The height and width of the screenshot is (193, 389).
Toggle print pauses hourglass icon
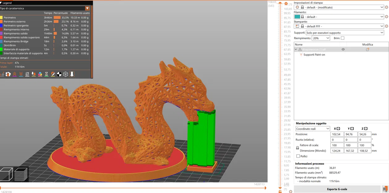click(46, 74)
